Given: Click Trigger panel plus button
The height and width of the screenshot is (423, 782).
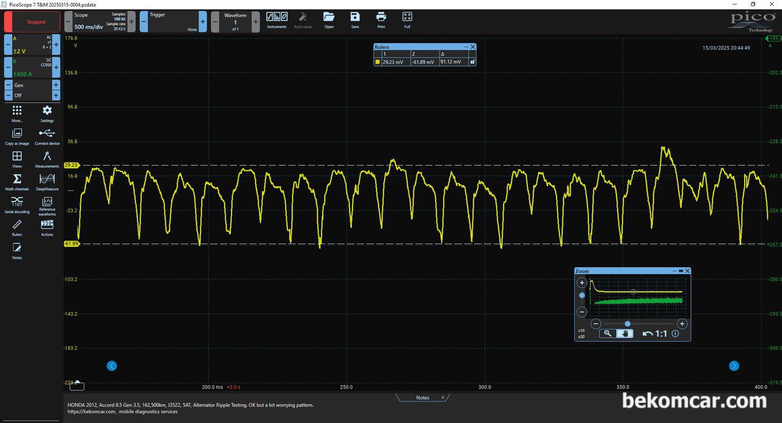Looking at the screenshot, I should (x=203, y=21).
